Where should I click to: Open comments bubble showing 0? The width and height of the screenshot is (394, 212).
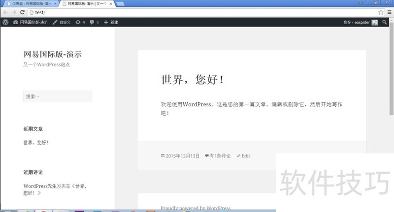[94, 22]
